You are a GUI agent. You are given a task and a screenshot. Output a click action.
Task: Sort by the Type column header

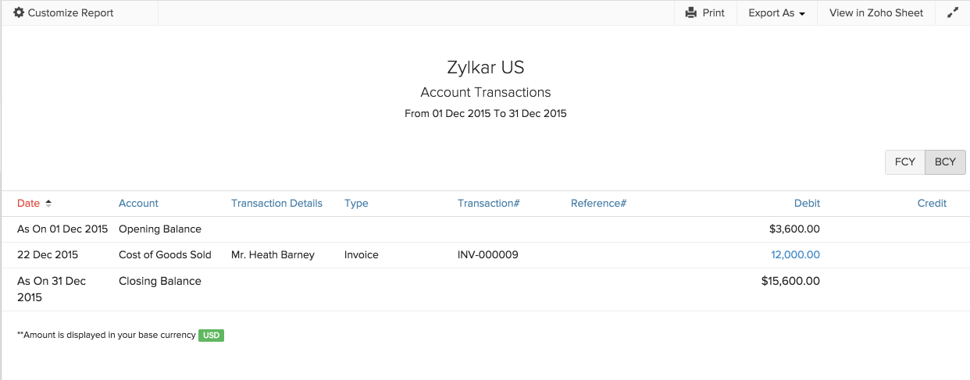click(356, 204)
